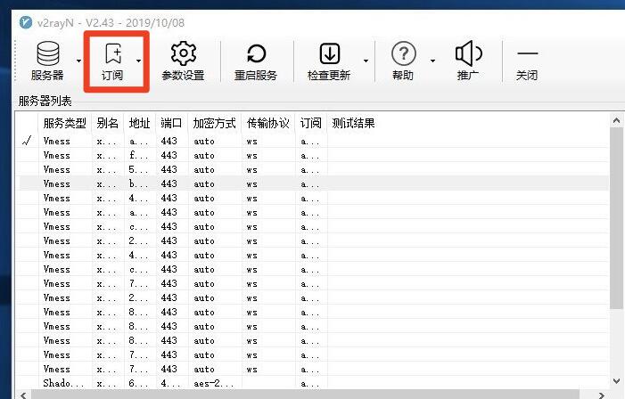Click horizontal scrollbar right arrow
This screenshot has width=625, height=399.
point(602,395)
